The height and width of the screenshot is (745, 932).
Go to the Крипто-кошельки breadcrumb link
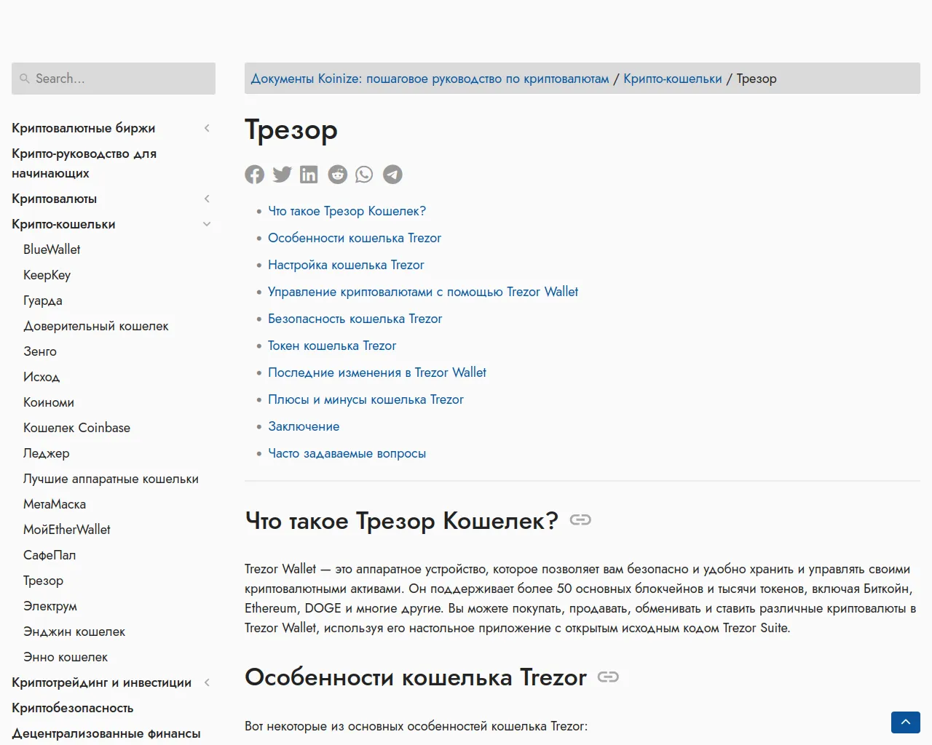(x=673, y=79)
